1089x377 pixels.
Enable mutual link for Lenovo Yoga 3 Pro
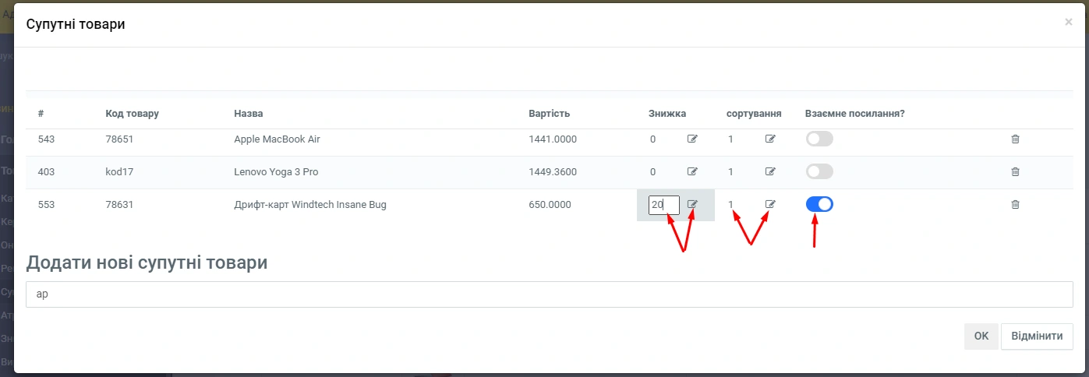pyautogui.click(x=819, y=171)
